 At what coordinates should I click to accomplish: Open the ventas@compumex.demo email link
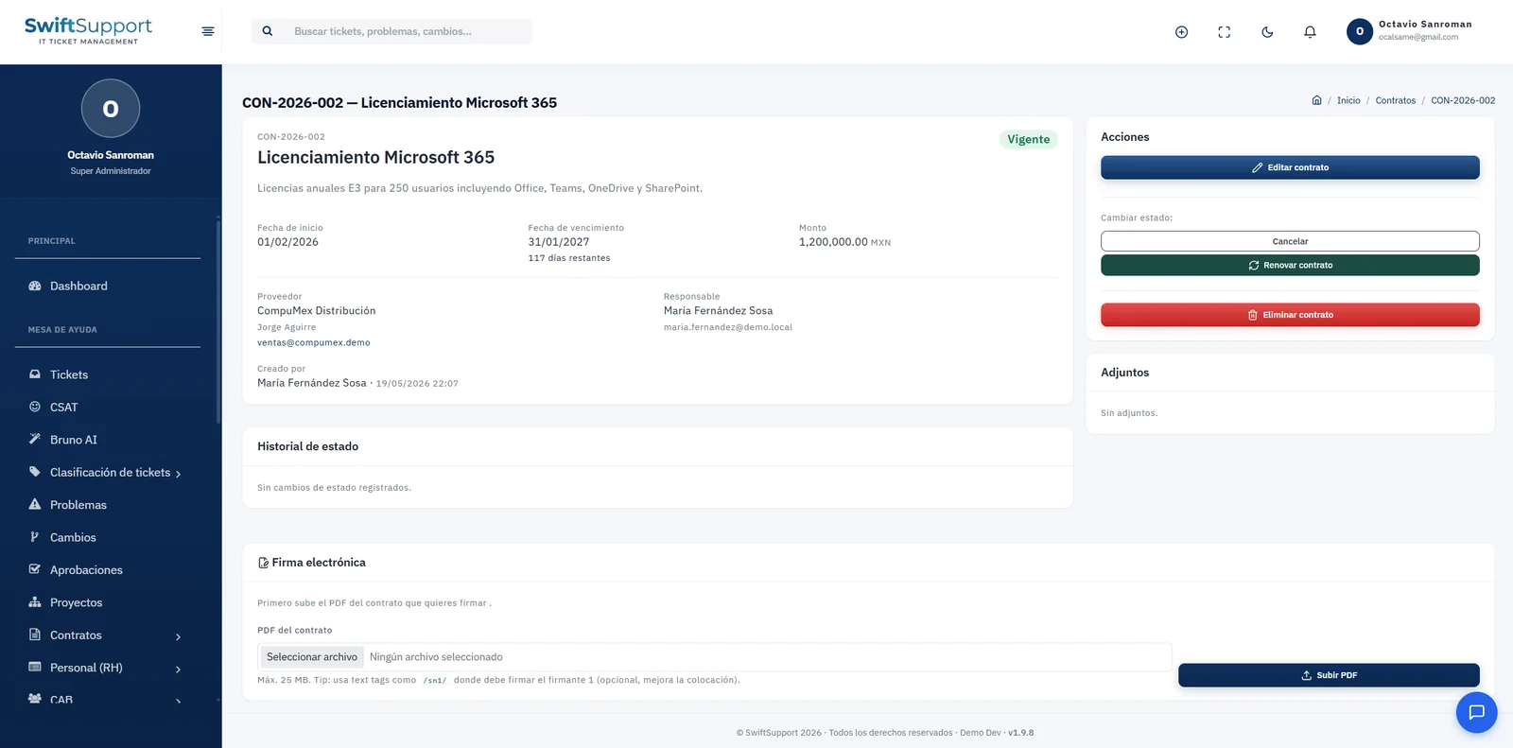tap(314, 343)
